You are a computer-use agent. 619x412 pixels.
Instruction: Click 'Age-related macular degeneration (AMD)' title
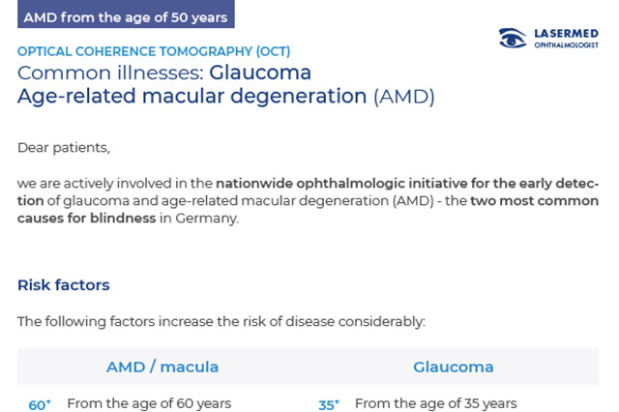pyautogui.click(x=226, y=96)
